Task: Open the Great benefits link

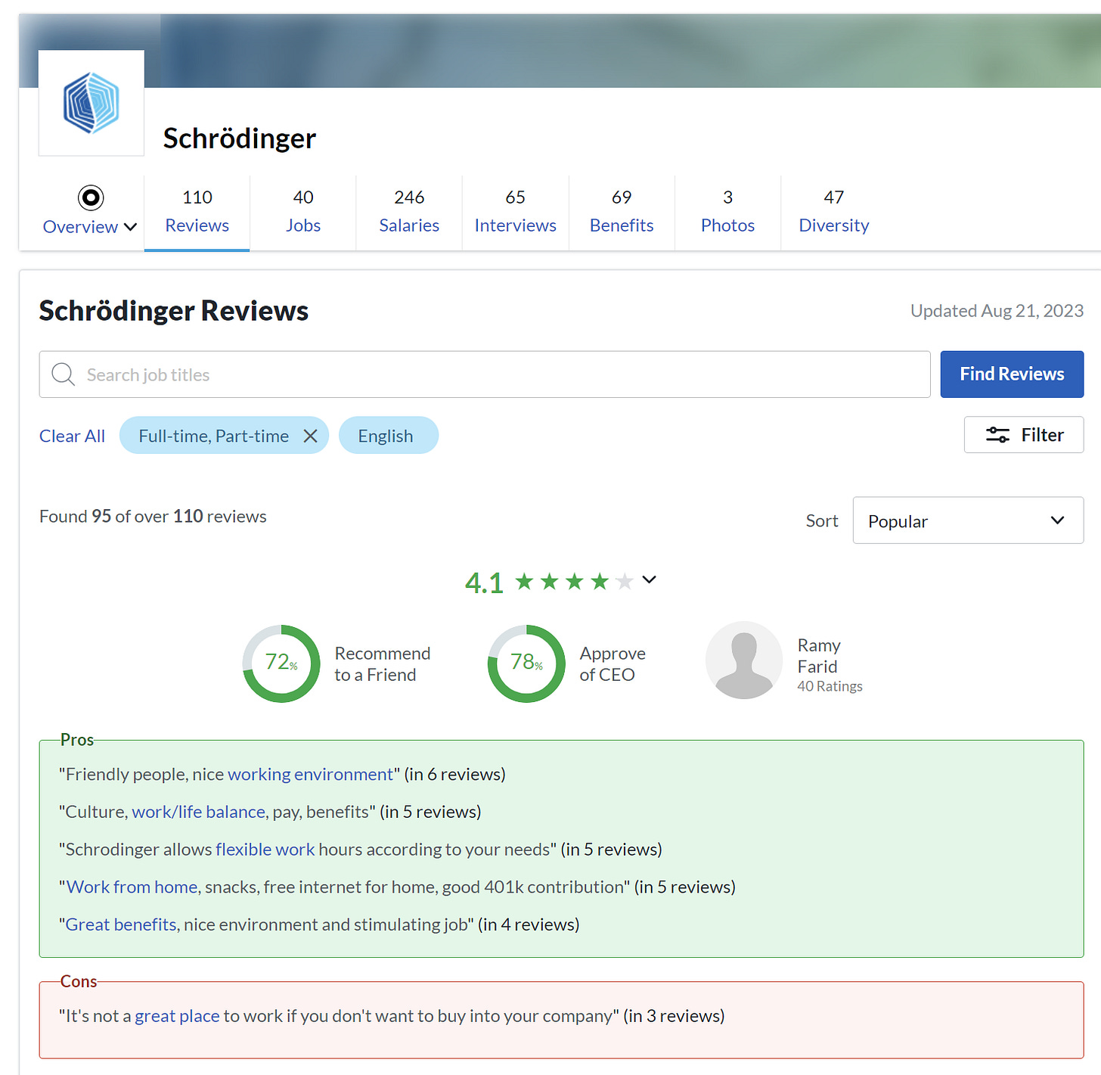Action: click(x=120, y=924)
